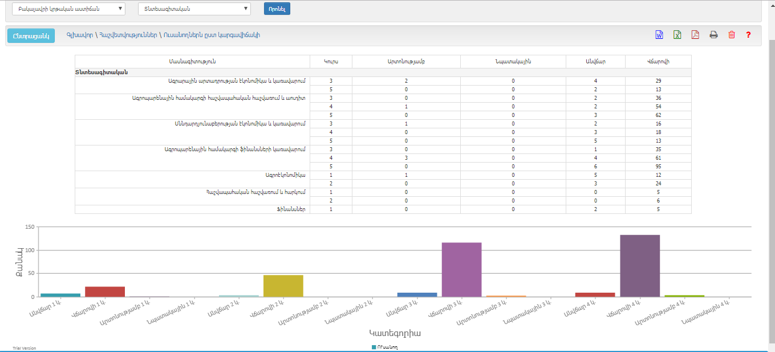Go to Գլխավոր breadcrumb link
The image size is (775, 352).
(x=79, y=35)
